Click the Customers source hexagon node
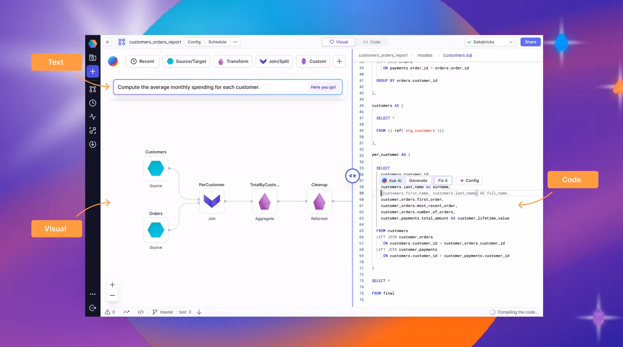 coord(156,169)
